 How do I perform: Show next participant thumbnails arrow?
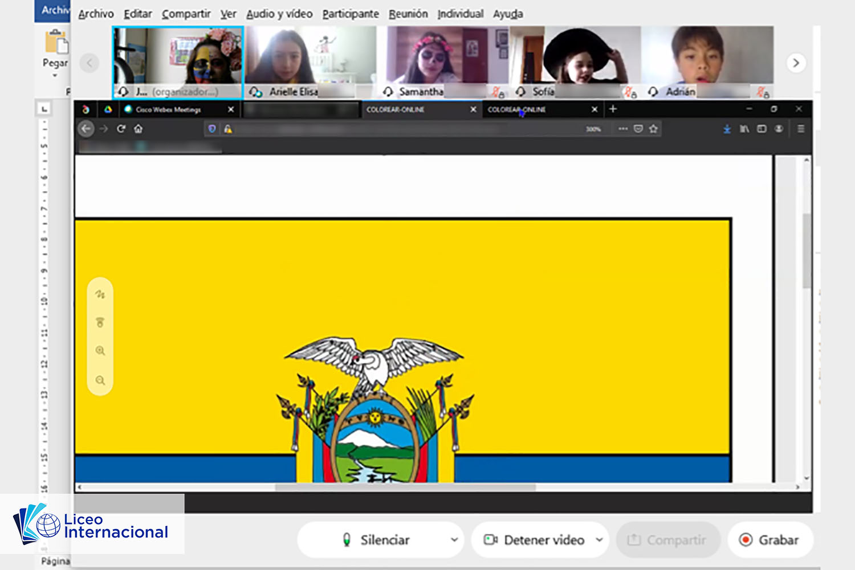796,63
